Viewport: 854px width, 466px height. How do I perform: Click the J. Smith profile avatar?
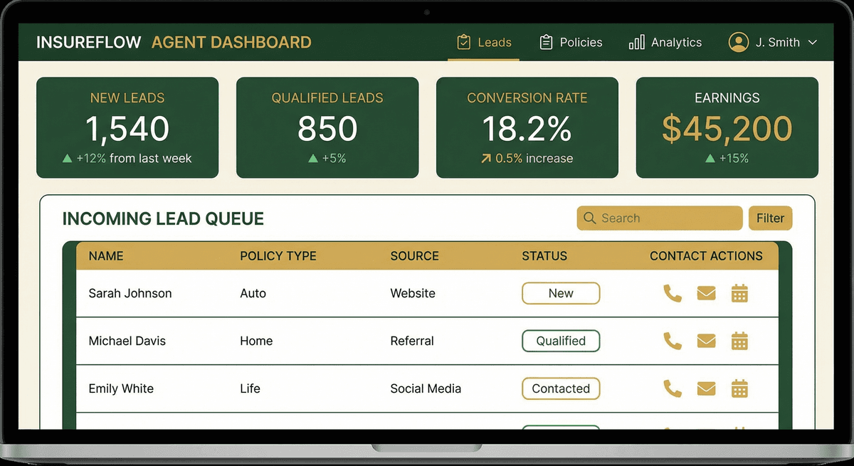coord(738,42)
